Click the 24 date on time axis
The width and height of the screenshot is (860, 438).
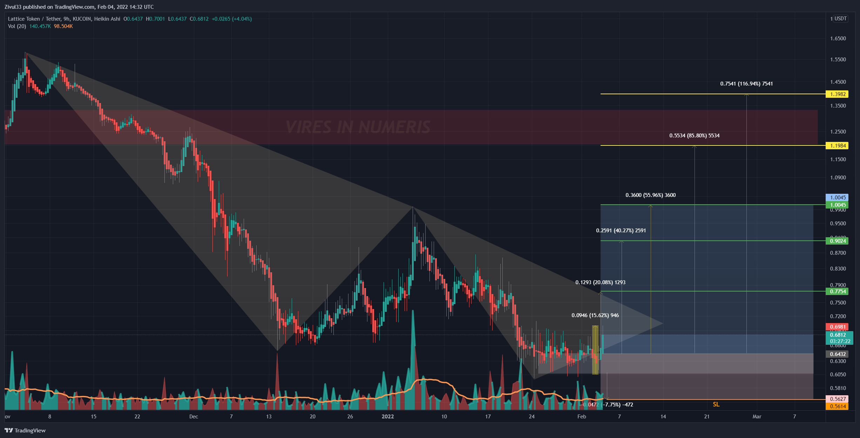click(532, 417)
